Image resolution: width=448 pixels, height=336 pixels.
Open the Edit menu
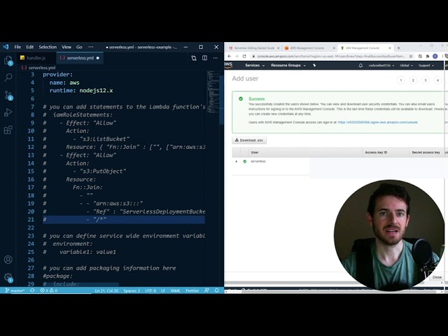[x=29, y=47]
